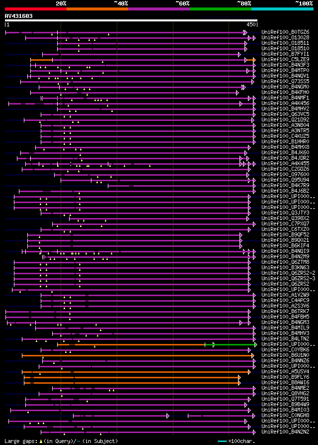Select hit UniRef100_A5USV4
This screenshot has width=318, height=445.
tap(285, 372)
